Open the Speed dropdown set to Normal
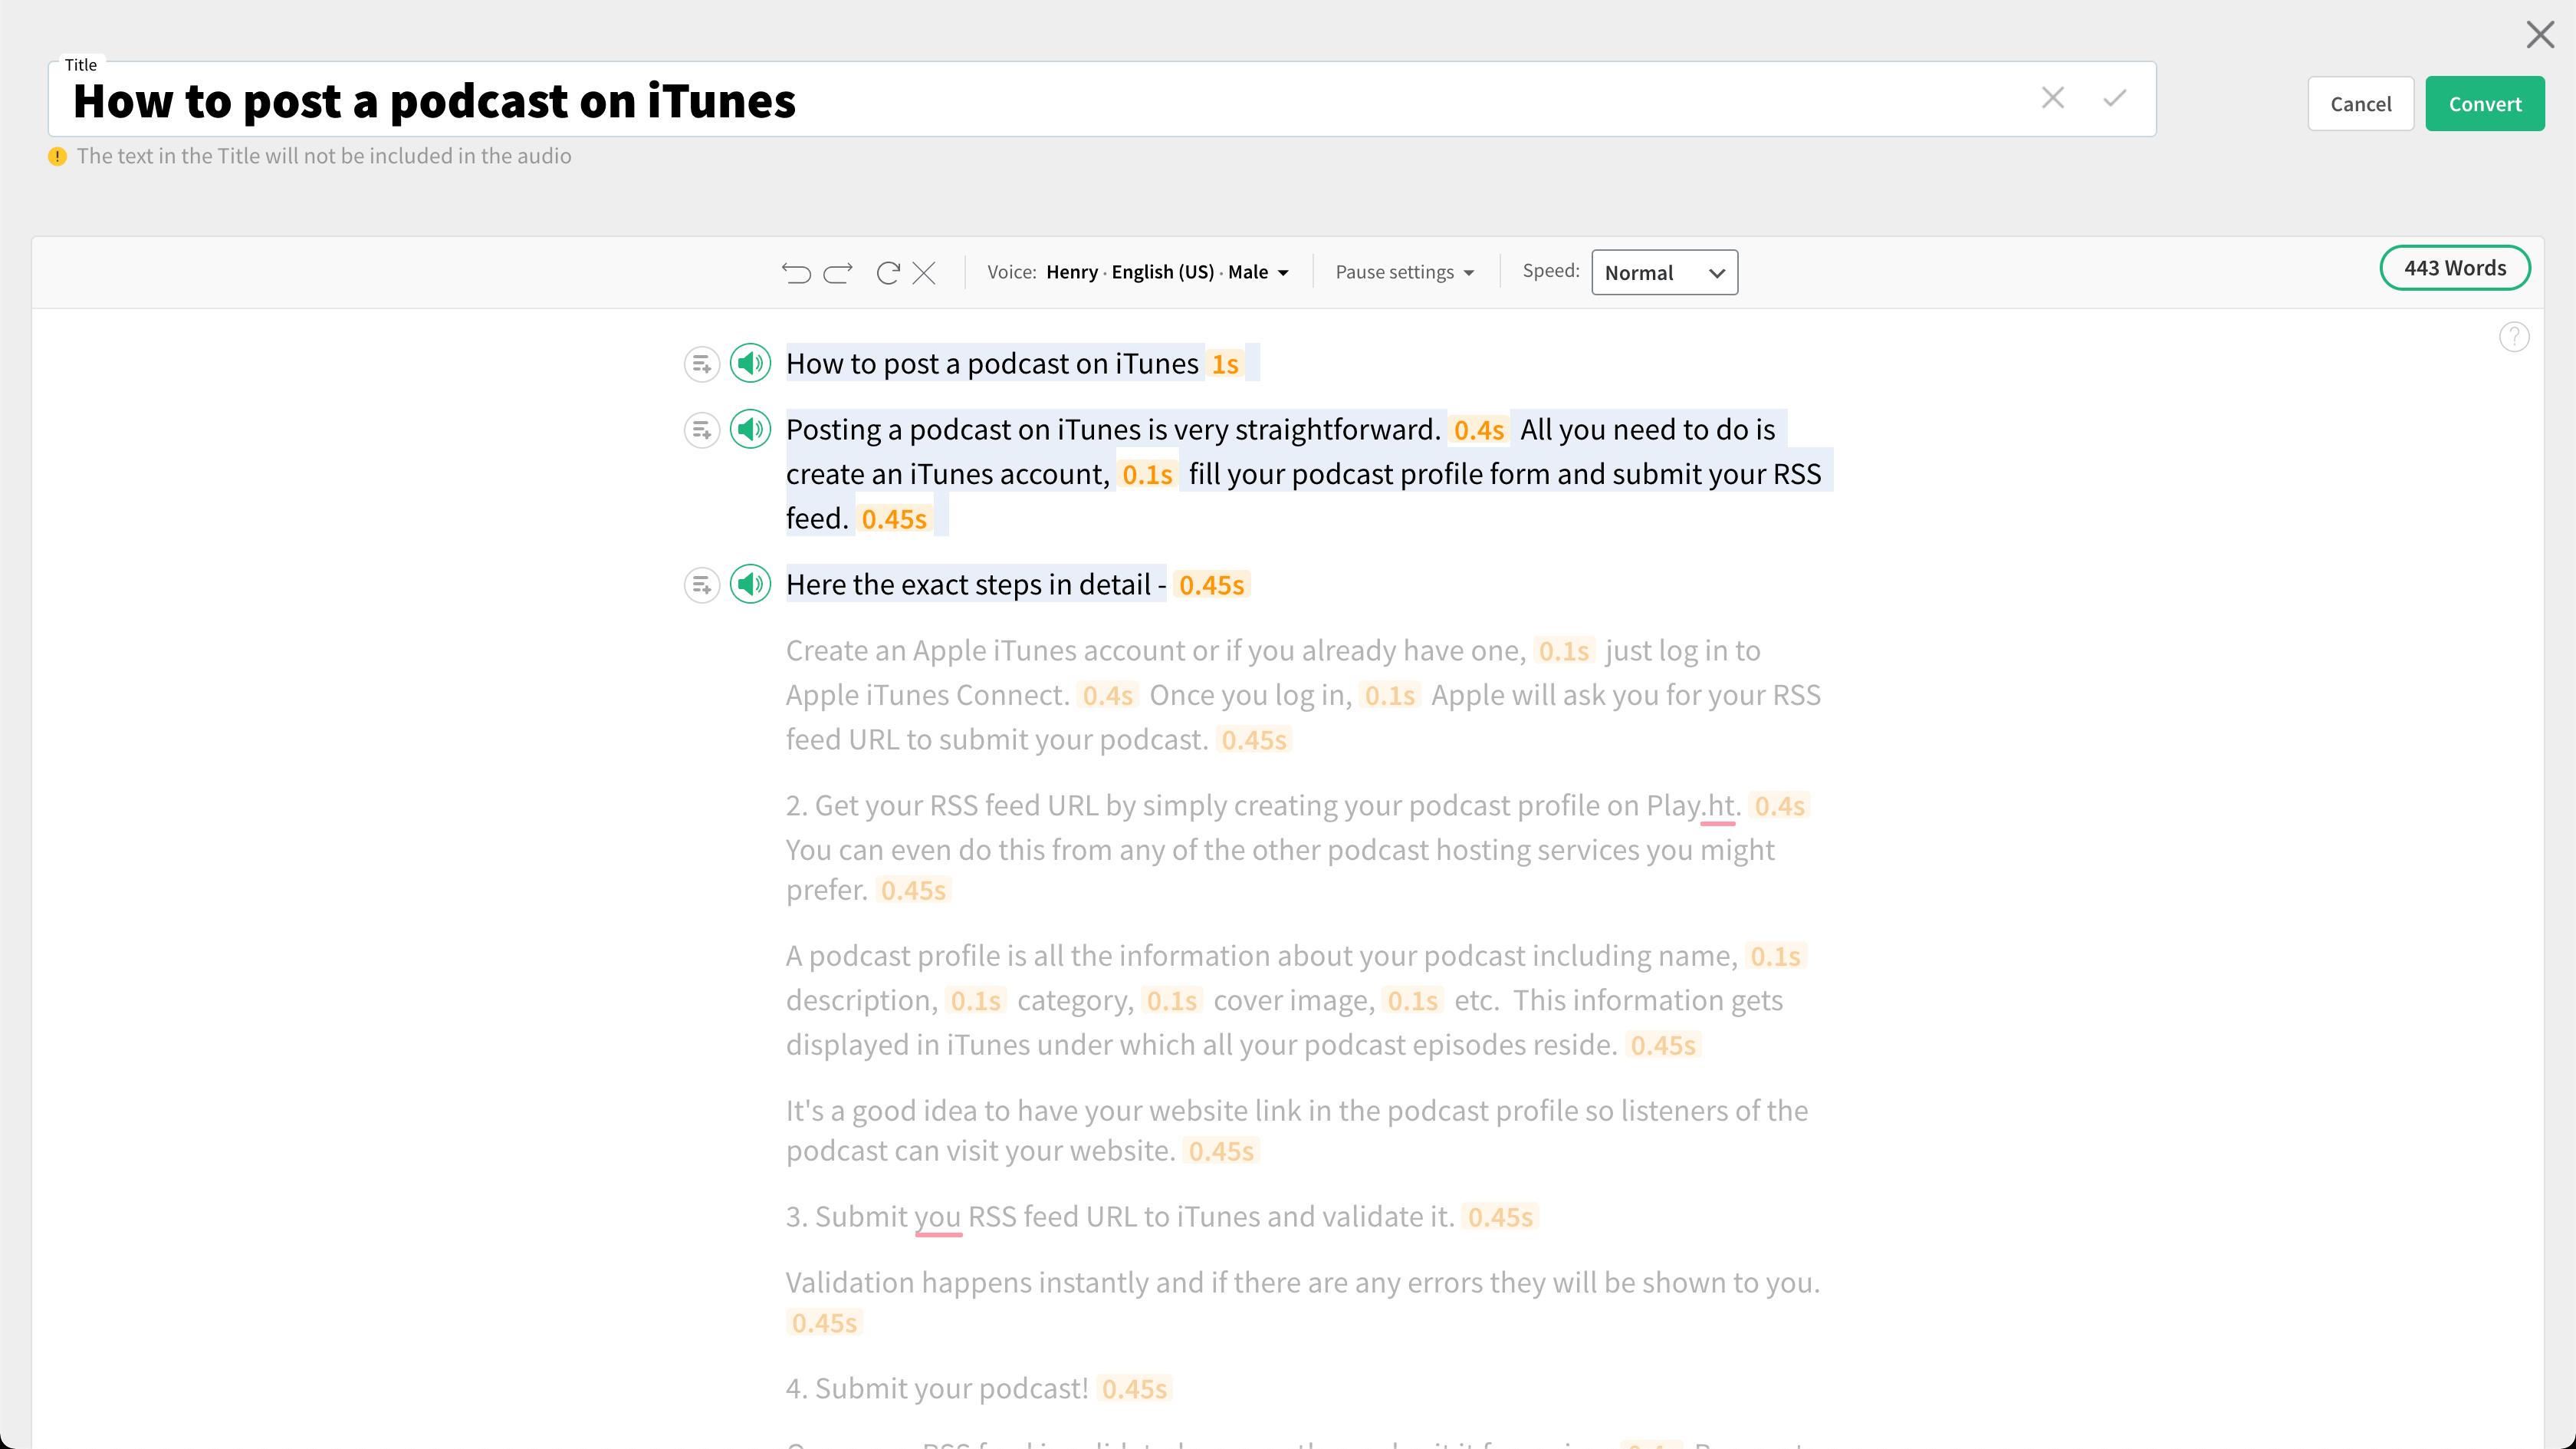 click(x=1664, y=272)
